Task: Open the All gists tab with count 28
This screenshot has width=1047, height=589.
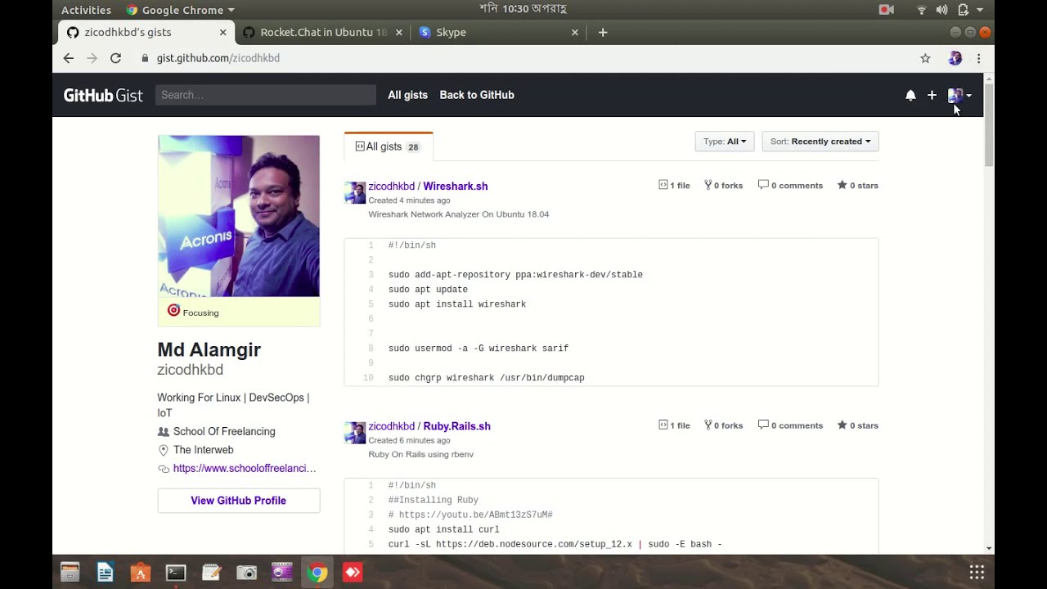Action: (388, 146)
